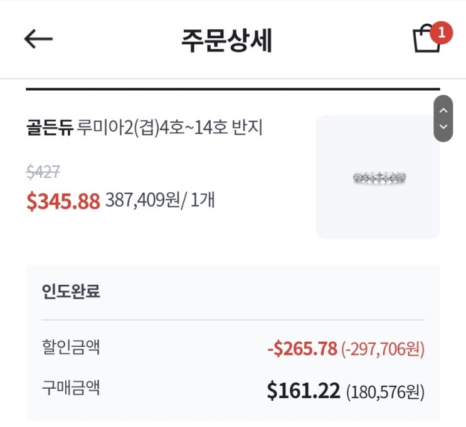This screenshot has width=466, height=427.
Task: Select the $161.22 purchase amount
Action: point(304,391)
